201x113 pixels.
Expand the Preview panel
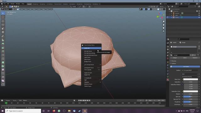point(173,61)
